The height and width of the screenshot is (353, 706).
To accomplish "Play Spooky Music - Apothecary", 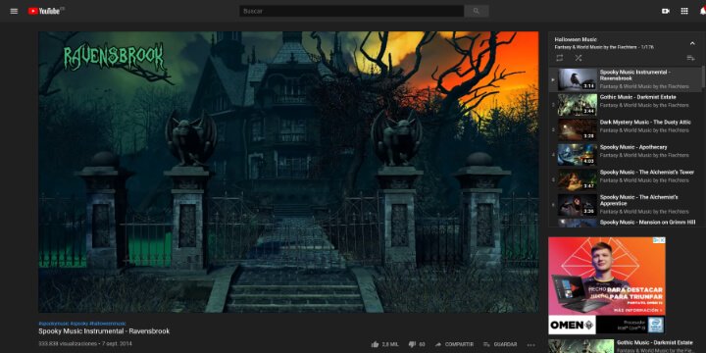I will (x=625, y=155).
